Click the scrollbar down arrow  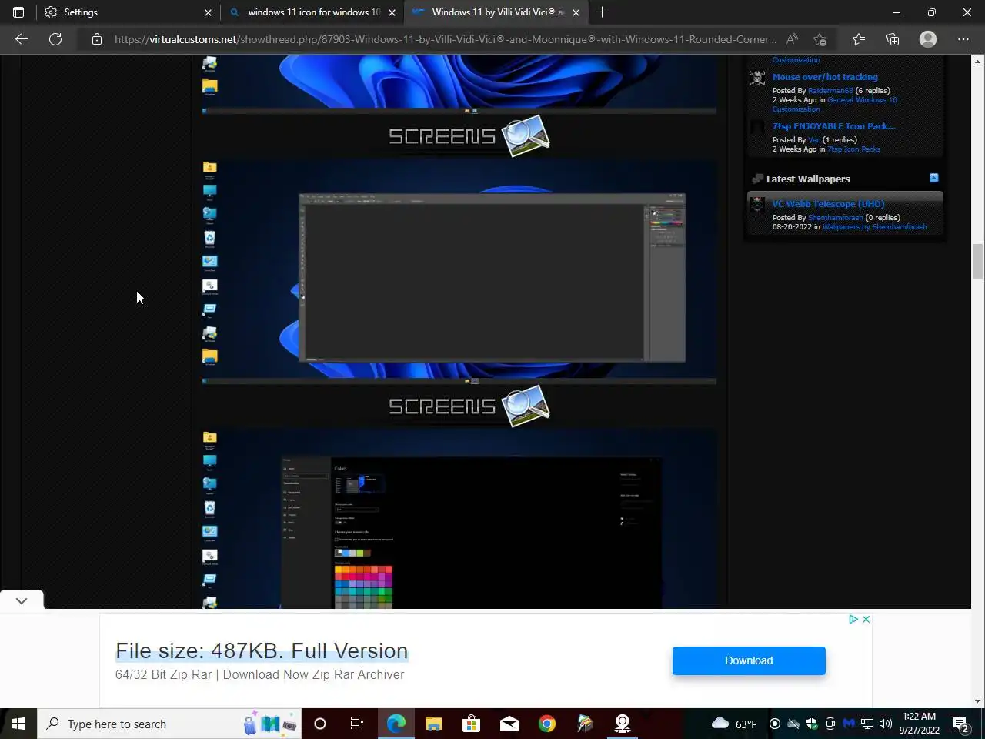point(977,701)
